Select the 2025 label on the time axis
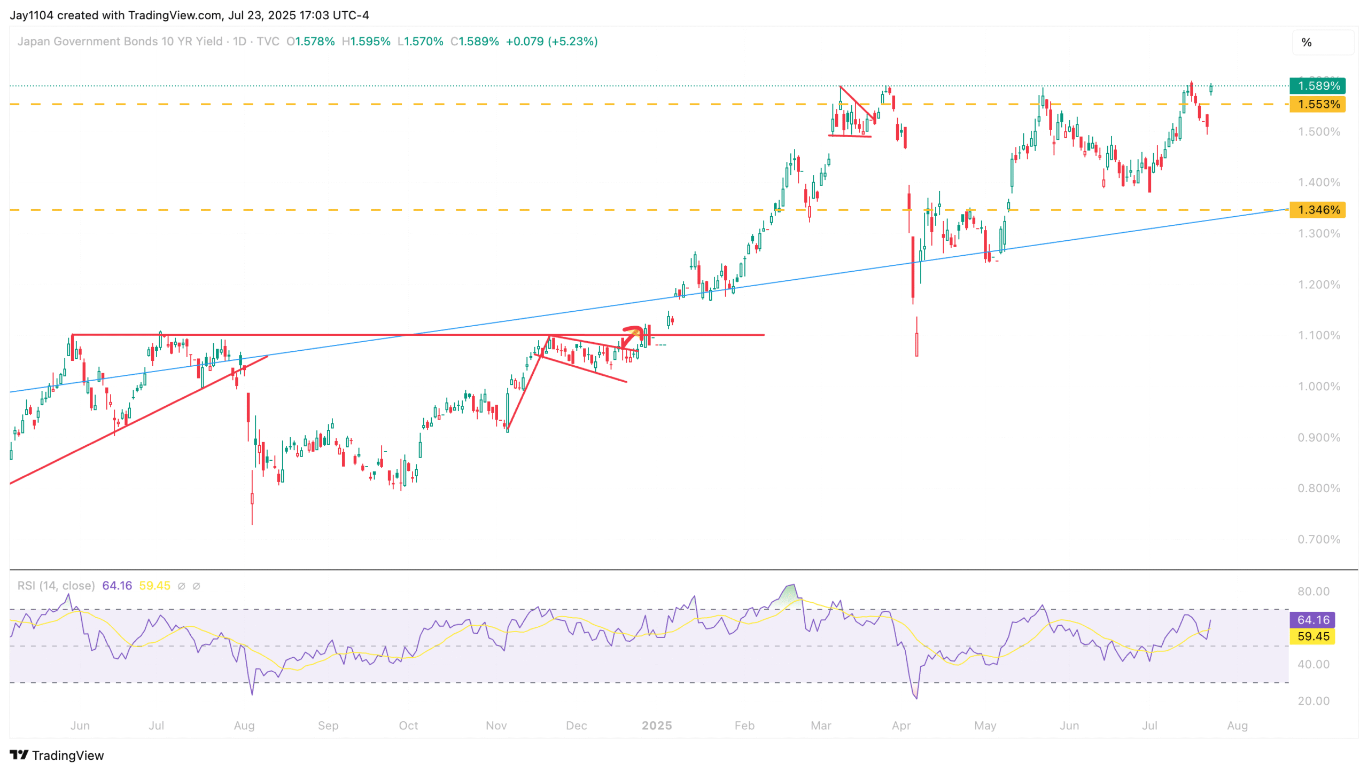The image size is (1368, 772). click(x=658, y=726)
